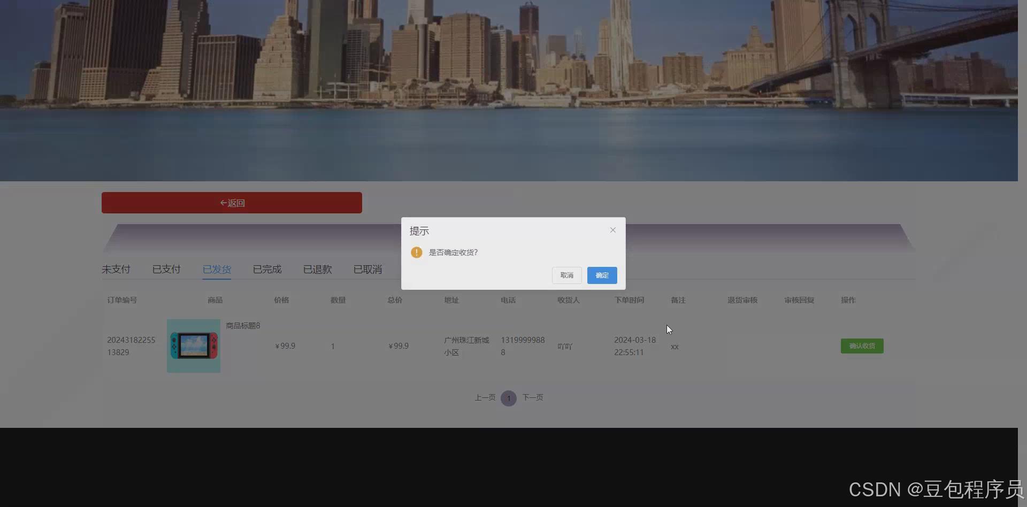The width and height of the screenshot is (1027, 507).
Task: Click the 操作 column header
Action: coord(848,300)
